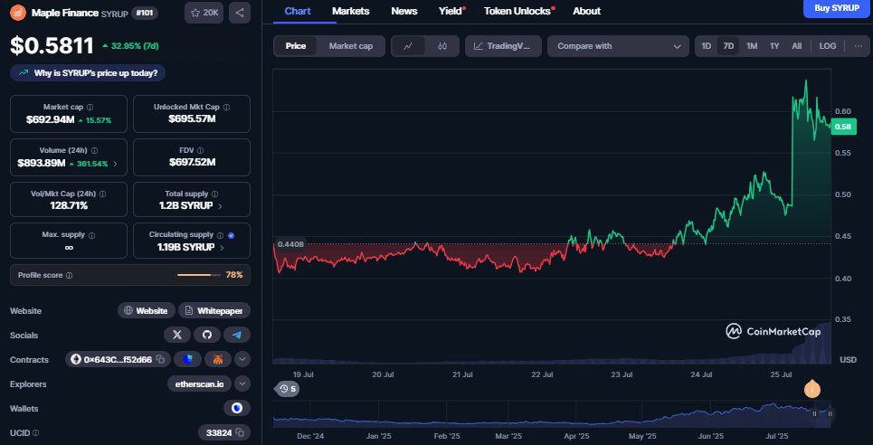This screenshot has width=873, height=445.
Task: Set chart range to 1D
Action: pyautogui.click(x=706, y=46)
